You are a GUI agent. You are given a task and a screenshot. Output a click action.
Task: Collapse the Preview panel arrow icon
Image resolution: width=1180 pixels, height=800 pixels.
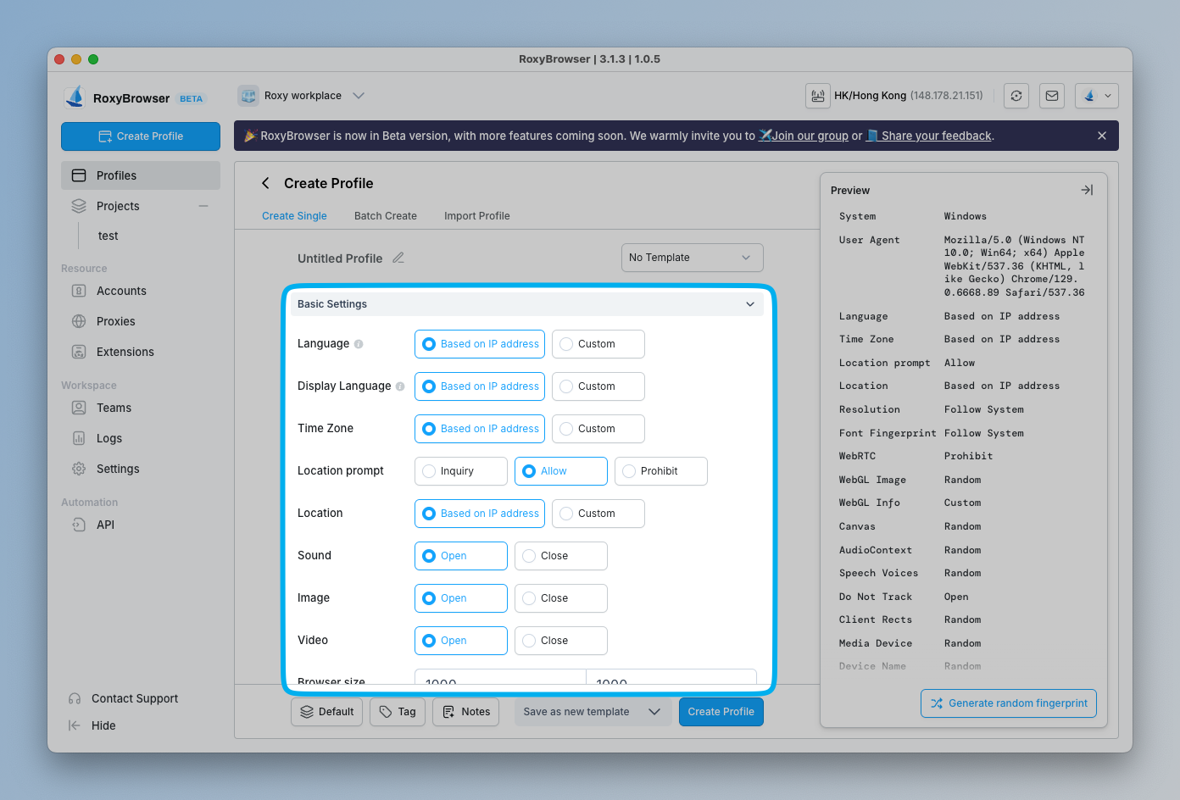(1087, 190)
